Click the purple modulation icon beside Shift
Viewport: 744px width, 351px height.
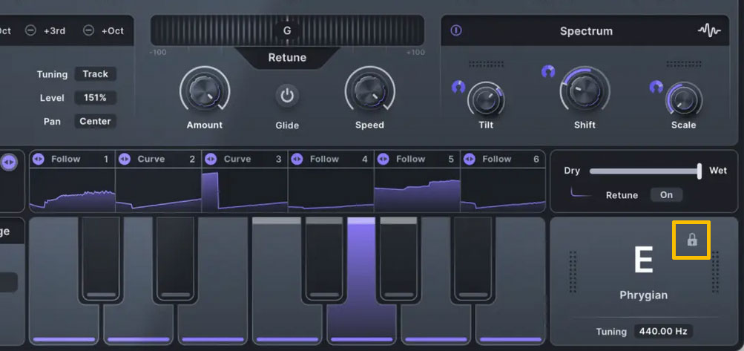coord(548,72)
